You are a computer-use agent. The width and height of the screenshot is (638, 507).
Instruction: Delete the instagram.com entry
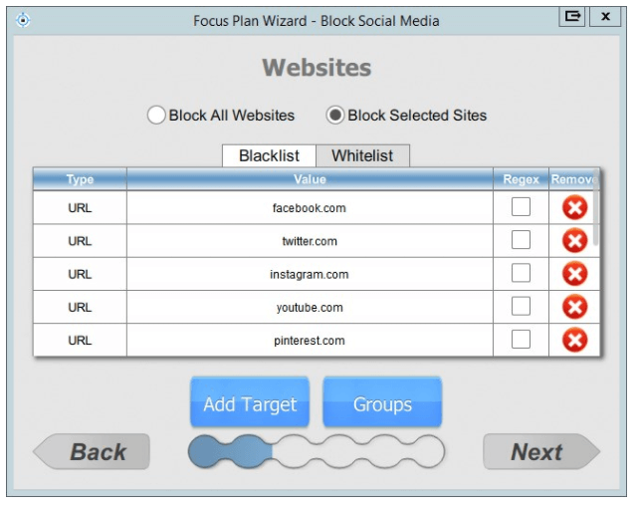(574, 274)
